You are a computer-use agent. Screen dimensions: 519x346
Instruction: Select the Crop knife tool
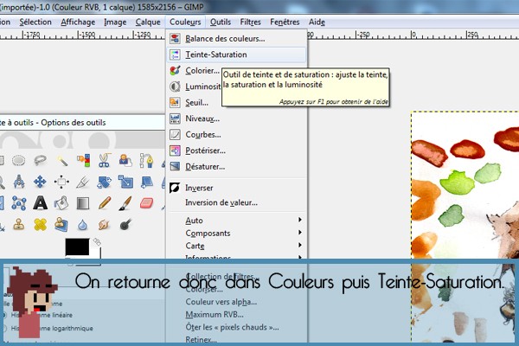point(83,182)
